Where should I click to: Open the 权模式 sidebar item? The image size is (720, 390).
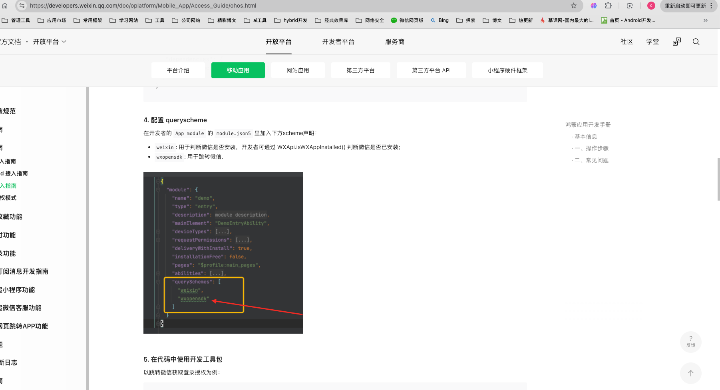click(x=8, y=198)
